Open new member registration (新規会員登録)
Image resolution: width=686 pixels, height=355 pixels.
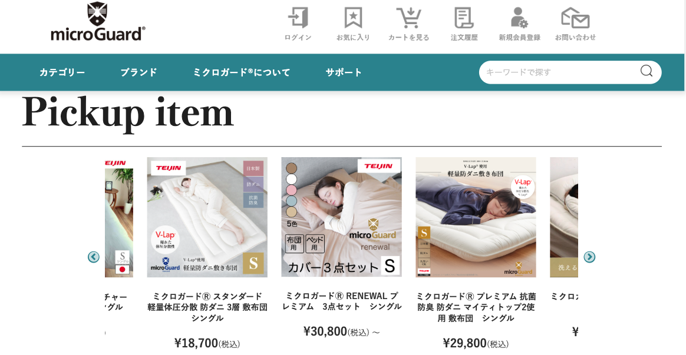pos(519,24)
